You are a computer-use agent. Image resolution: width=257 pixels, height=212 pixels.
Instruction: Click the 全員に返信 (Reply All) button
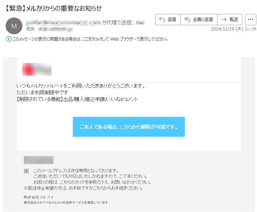pos(199,20)
